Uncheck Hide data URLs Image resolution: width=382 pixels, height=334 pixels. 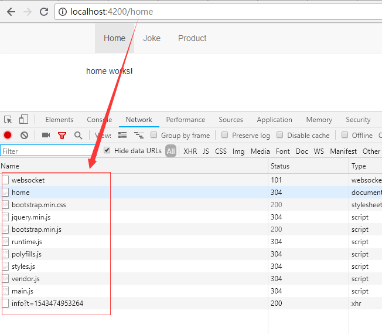(107, 150)
